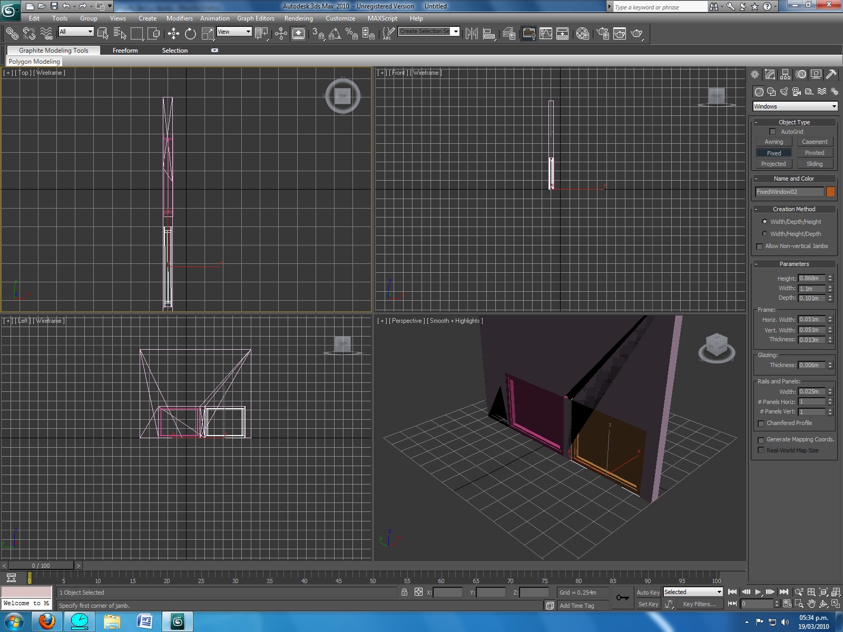Open the MAXScript menu
This screenshot has width=843, height=632.
tap(383, 18)
